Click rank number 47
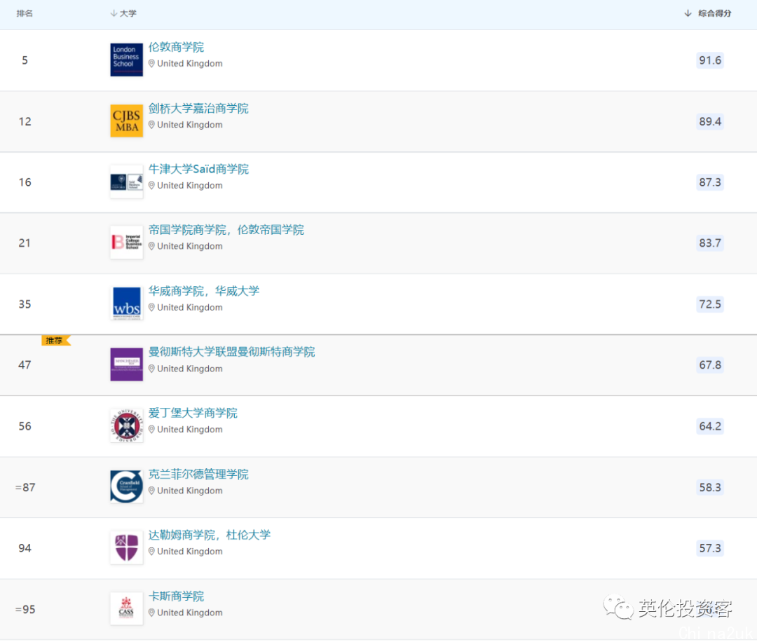The image size is (757, 642). 25,365
